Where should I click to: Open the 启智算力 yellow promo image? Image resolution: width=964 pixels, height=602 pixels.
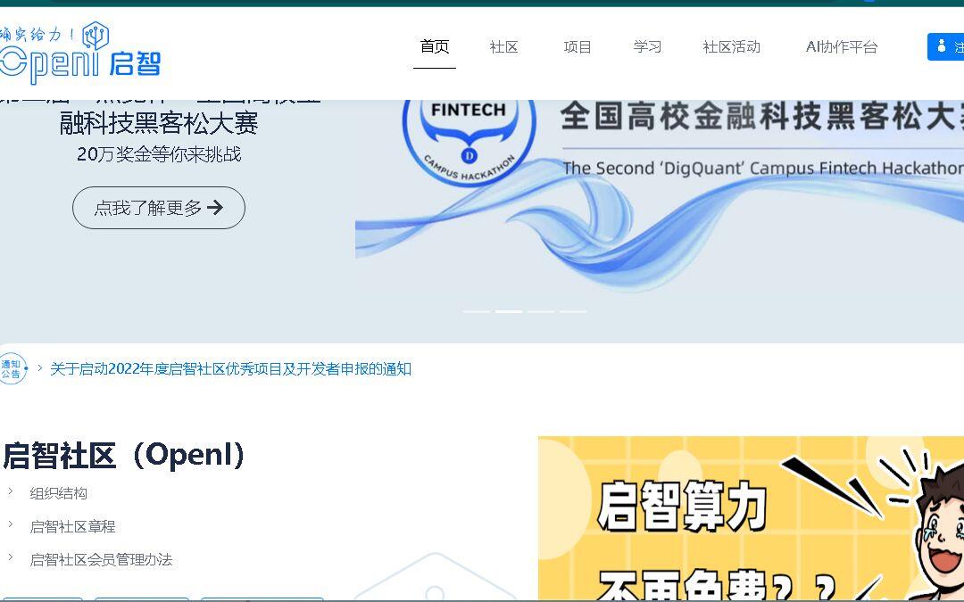click(x=751, y=518)
